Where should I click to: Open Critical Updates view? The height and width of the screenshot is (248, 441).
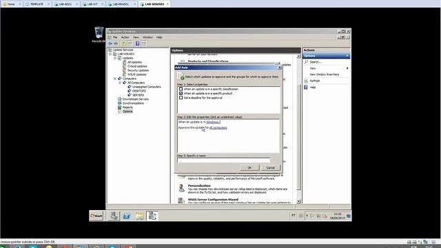[137, 66]
